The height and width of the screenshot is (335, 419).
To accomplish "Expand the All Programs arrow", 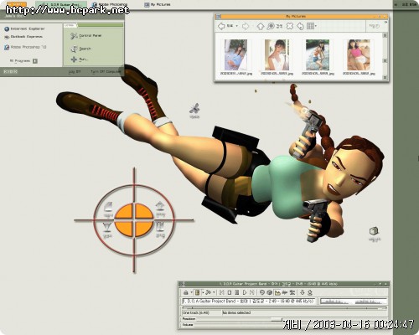I will click(x=35, y=61).
